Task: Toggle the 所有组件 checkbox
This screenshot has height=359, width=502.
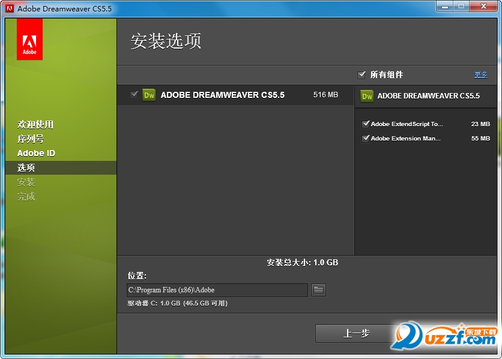Action: [361, 75]
